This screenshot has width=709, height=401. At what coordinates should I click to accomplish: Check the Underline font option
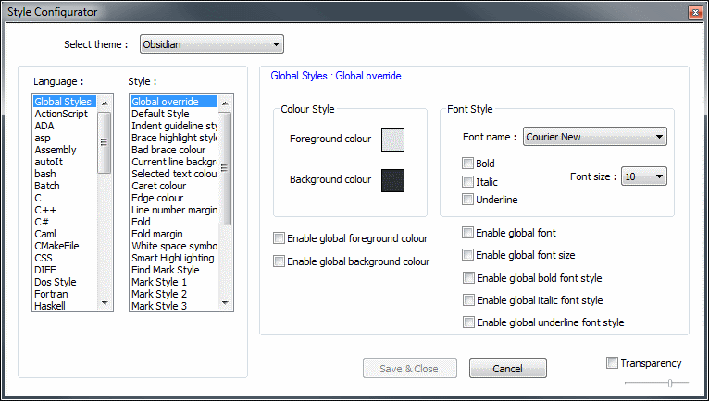point(468,199)
